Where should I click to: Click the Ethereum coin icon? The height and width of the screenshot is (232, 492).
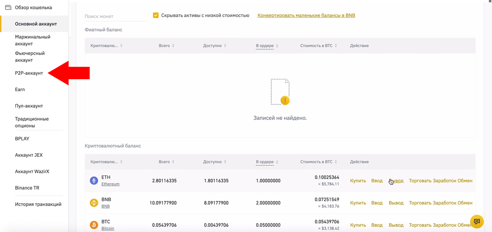pyautogui.click(x=94, y=180)
